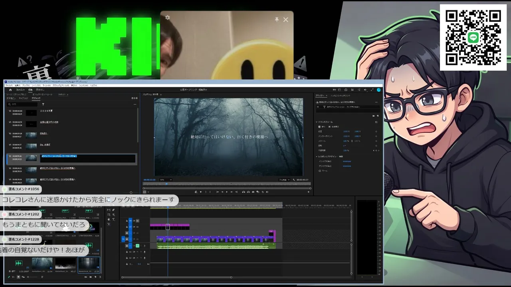The width and height of the screenshot is (511, 287).
Task: Reset the トランスフォーム section with its reset icon
Action: tap(376, 122)
